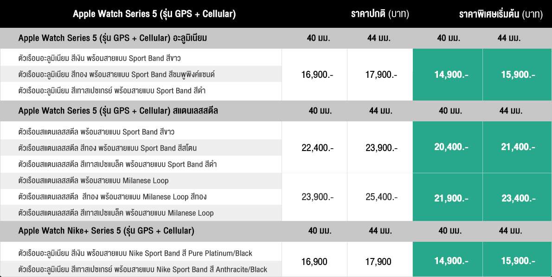Viewport: 552px width, 277px height.
Task: Click green 14,900.- special price in aluminum section
Action: [x=448, y=75]
